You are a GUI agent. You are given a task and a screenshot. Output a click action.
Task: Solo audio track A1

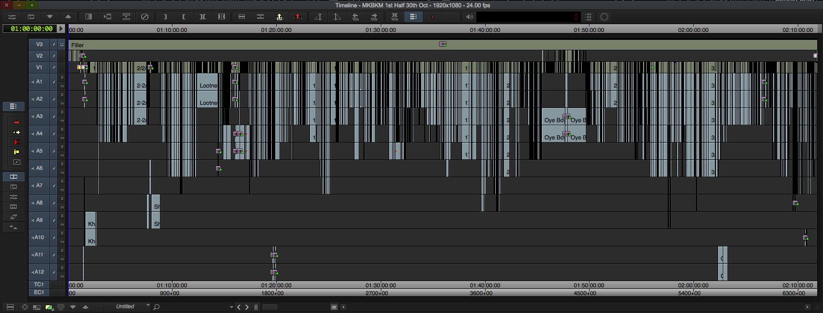pos(62,78)
